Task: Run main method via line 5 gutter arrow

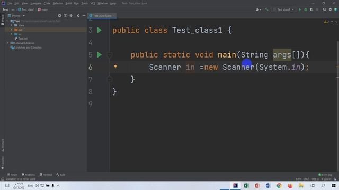Action: (99, 55)
